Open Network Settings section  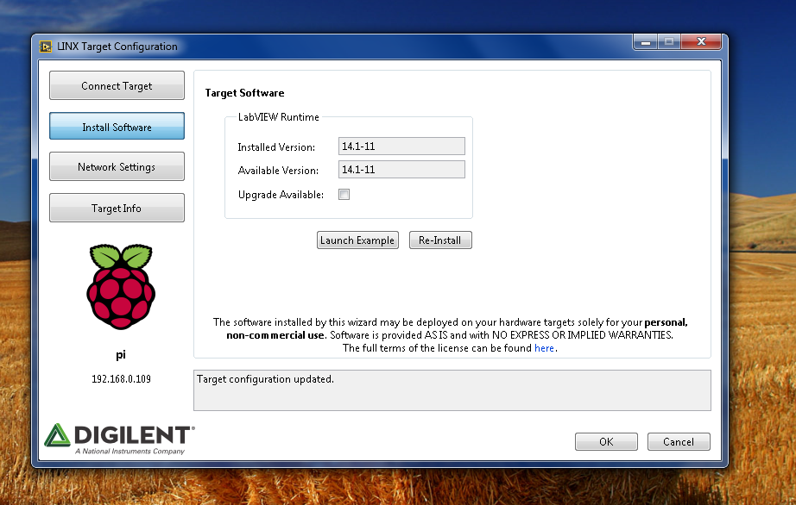point(117,166)
